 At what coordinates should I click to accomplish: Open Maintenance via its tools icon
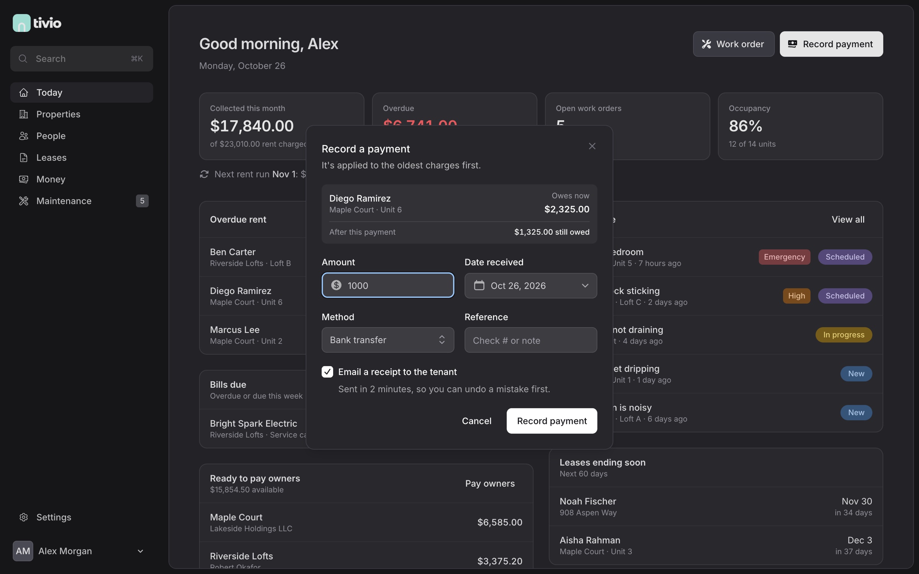24,201
